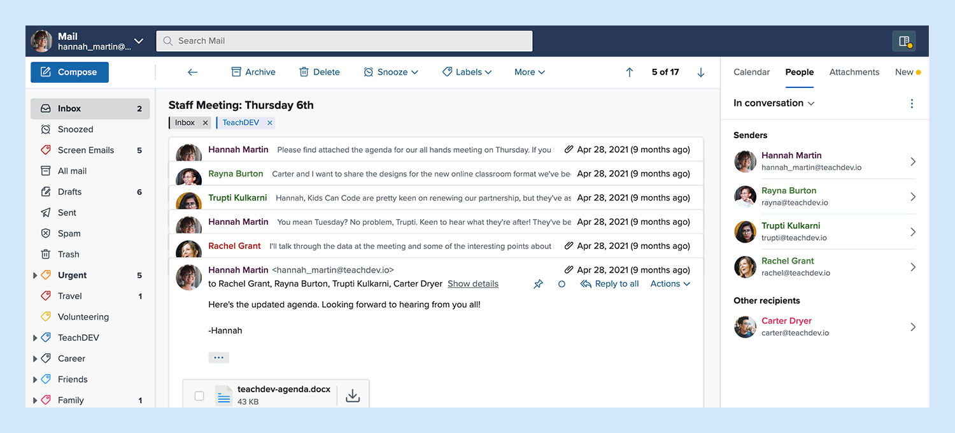Delete the Staff Meeting conversation

pyautogui.click(x=319, y=73)
